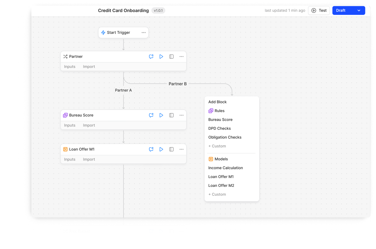
Task: Select DPD Checks from Add Block menu
Action: click(x=219, y=128)
